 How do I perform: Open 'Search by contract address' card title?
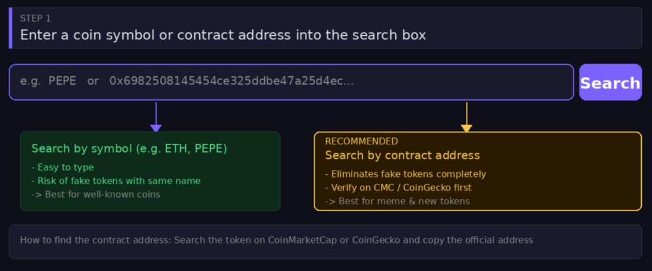point(402,155)
